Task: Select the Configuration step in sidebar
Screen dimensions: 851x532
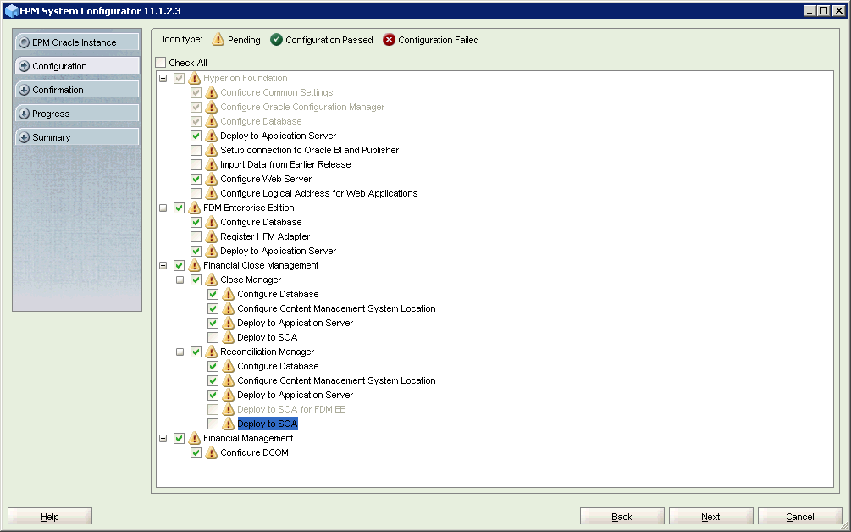Action: pyautogui.click(x=77, y=66)
